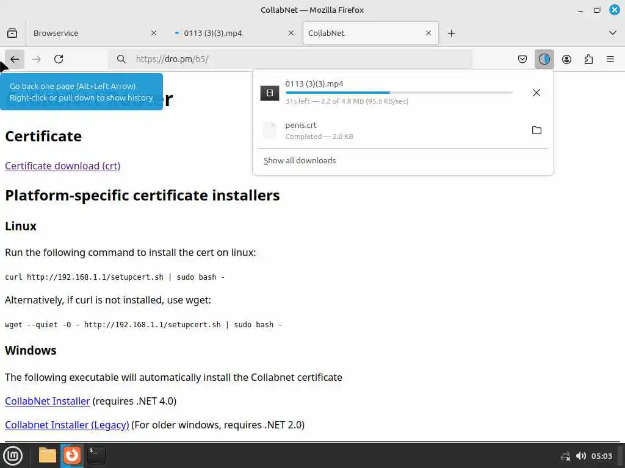The height and width of the screenshot is (468, 625).
Task: Click the Windows section heading
Action: (x=31, y=350)
